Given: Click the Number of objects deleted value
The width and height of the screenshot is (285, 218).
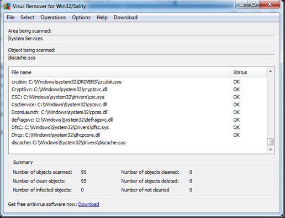Looking at the screenshot, I should 191,181.
